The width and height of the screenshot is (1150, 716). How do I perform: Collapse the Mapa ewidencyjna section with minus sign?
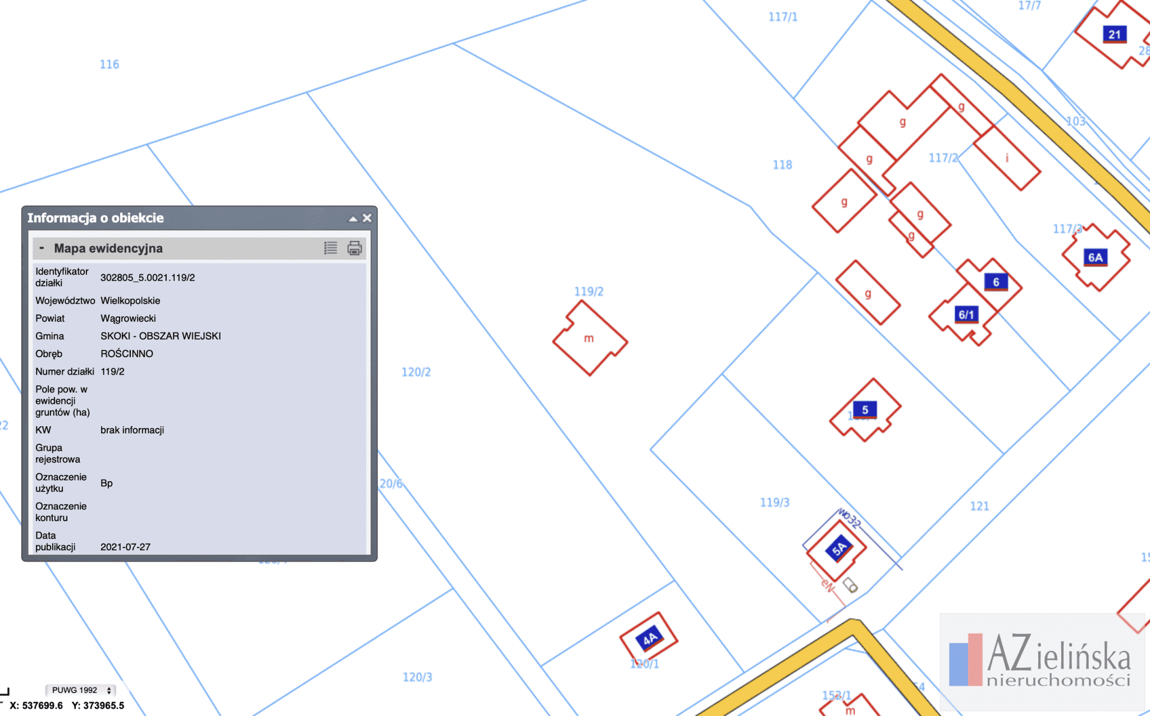42,248
